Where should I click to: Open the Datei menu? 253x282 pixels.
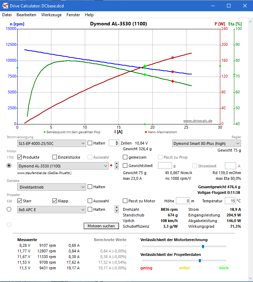pyautogui.click(x=7, y=15)
